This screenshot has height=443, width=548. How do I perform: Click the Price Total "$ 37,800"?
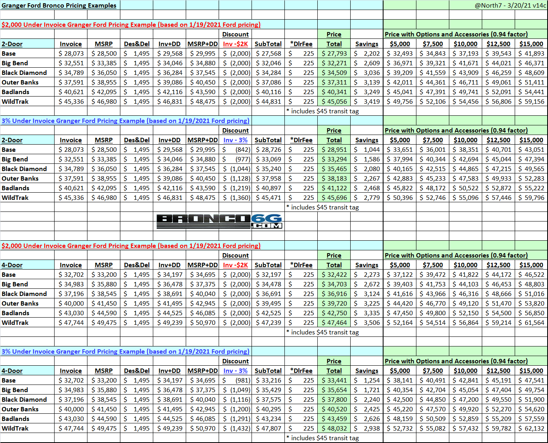334,400
